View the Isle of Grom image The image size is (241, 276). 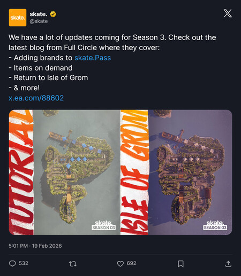[176, 172]
